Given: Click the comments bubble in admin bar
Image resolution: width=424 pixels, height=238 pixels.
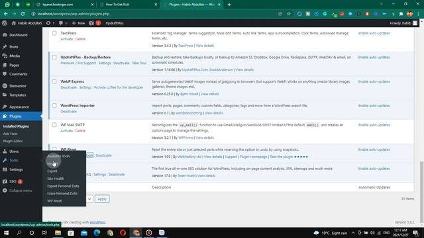Looking at the screenshot, I should click(x=63, y=23).
